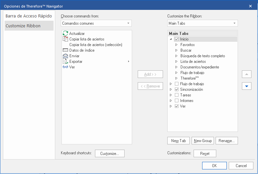Image resolution: width=258 pixels, height=174 pixels.
Task: Collapse the Inicio tree node
Action: 171,39
